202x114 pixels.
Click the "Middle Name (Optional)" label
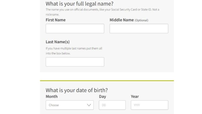point(129,20)
